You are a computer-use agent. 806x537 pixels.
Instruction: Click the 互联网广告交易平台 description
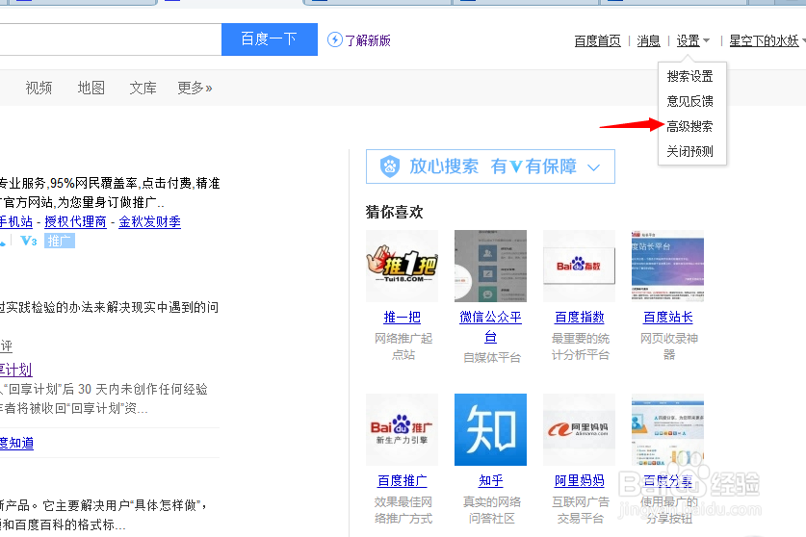pyautogui.click(x=581, y=510)
